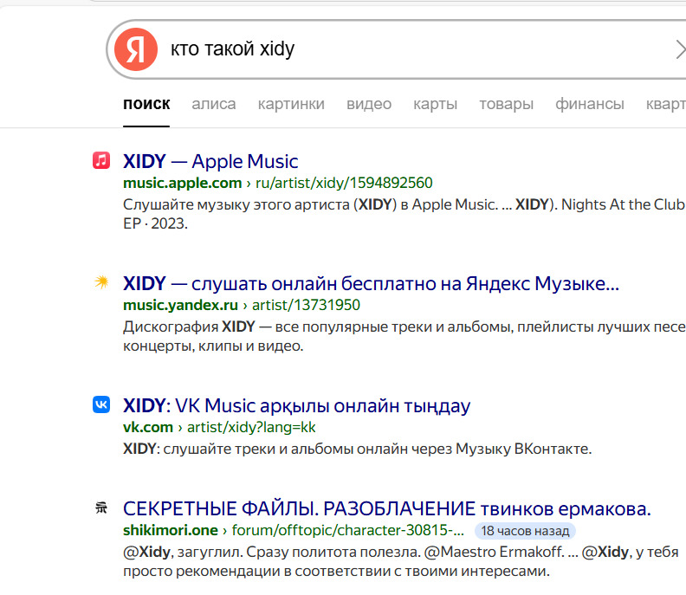Click the music.apple.com URL breadcrumb
The width and height of the screenshot is (686, 595).
182,183
